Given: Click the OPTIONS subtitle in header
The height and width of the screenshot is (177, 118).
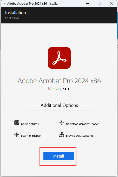Looking at the screenshot, I should 12,18.
